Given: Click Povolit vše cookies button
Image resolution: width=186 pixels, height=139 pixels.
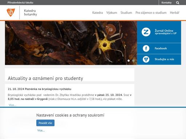Looking at the screenshot, I should click(45, 123).
